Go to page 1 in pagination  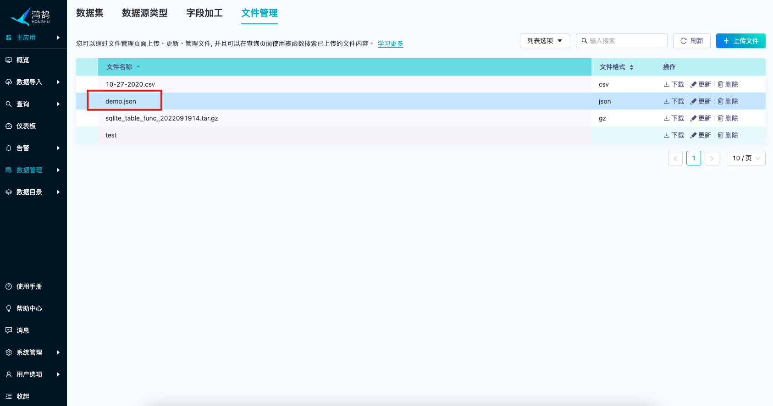[694, 158]
